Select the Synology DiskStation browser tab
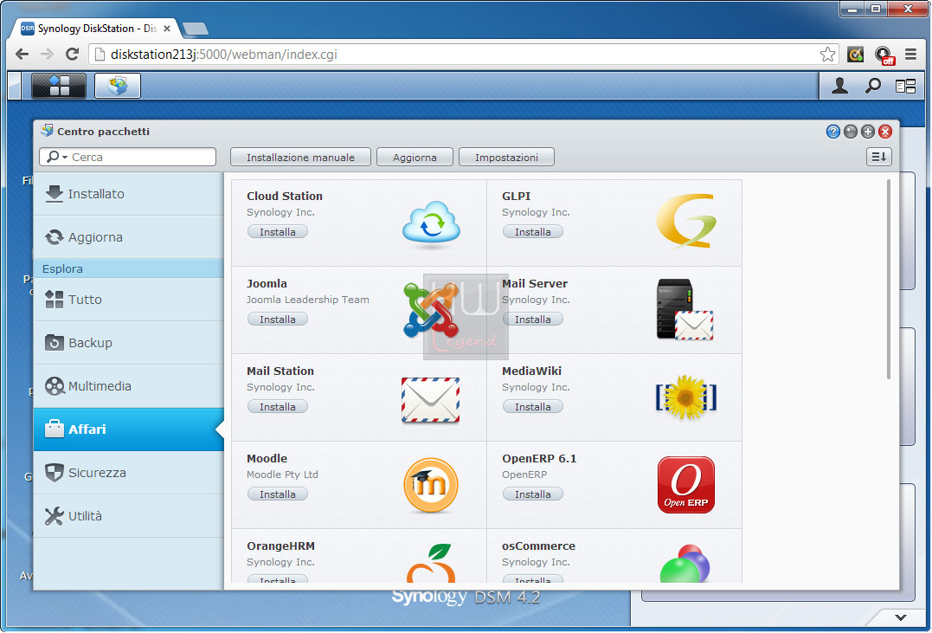932x633 pixels. tap(96, 29)
